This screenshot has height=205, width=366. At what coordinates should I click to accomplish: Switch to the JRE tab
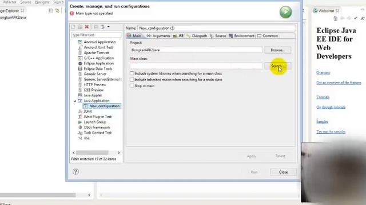point(178,36)
